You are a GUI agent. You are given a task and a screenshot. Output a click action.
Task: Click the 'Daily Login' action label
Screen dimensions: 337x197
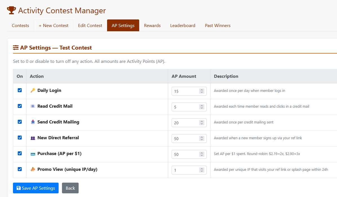click(x=49, y=90)
